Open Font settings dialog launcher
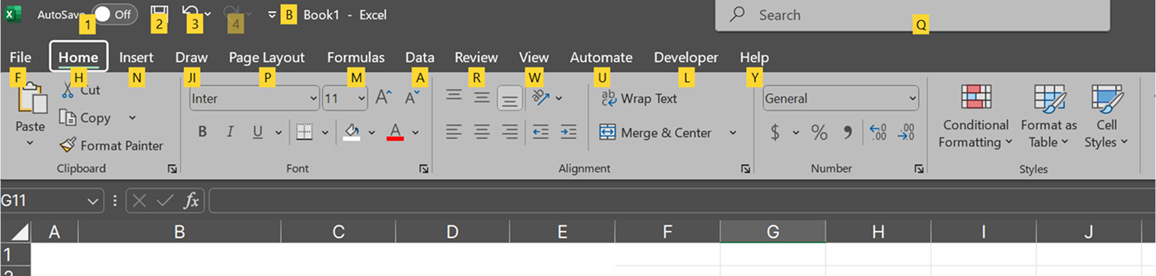This screenshot has width=1156, height=276. pyautogui.click(x=424, y=169)
